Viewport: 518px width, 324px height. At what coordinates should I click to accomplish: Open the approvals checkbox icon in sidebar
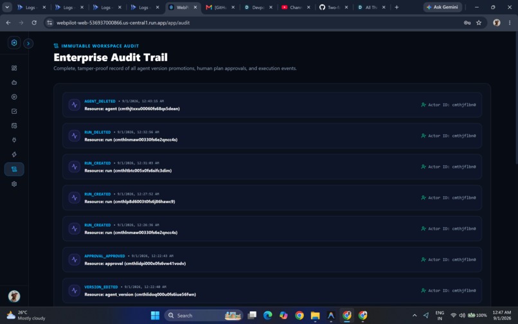click(14, 111)
